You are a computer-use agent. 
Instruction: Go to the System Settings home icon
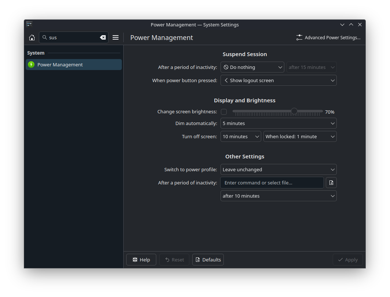coord(32,37)
